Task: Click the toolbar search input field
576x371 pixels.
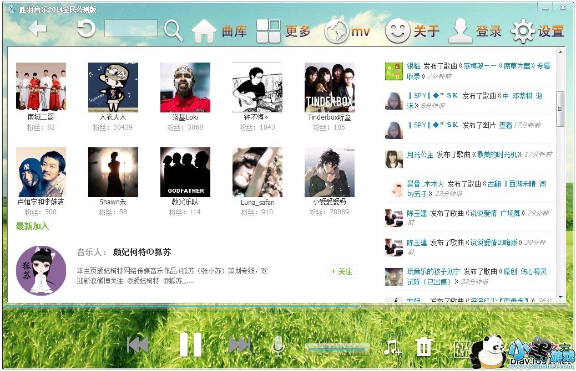Action: (131, 28)
